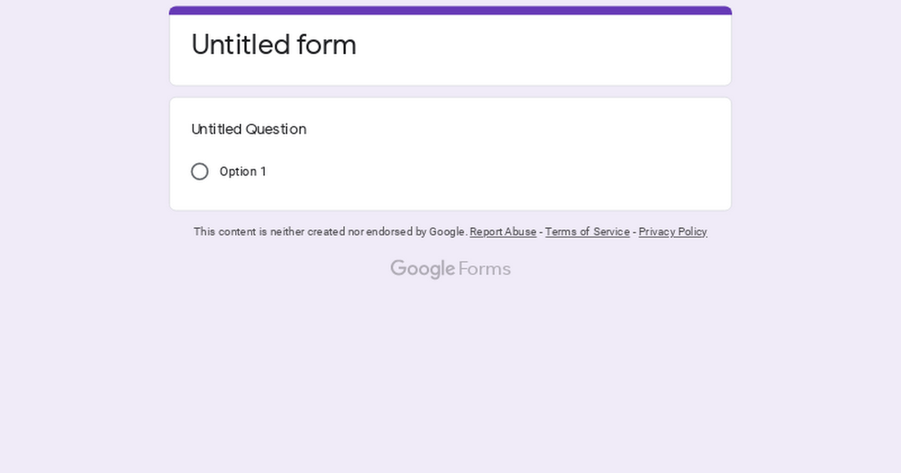Viewport: 901px width, 473px height.
Task: Click the lavender background right of the question card
Action: click(817, 154)
